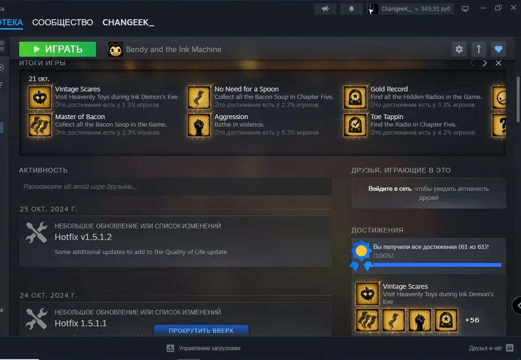Click the Войдите в сеть link
Image resolution: width=521 pixels, height=360 pixels.
click(390, 188)
